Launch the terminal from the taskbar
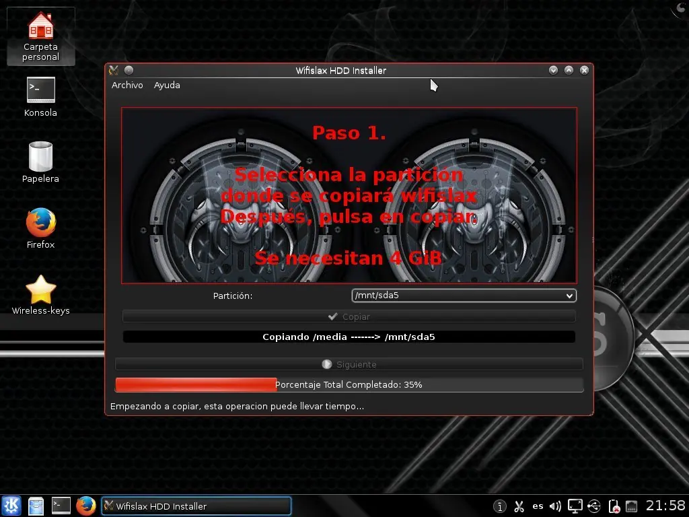689x517 pixels. 61,506
